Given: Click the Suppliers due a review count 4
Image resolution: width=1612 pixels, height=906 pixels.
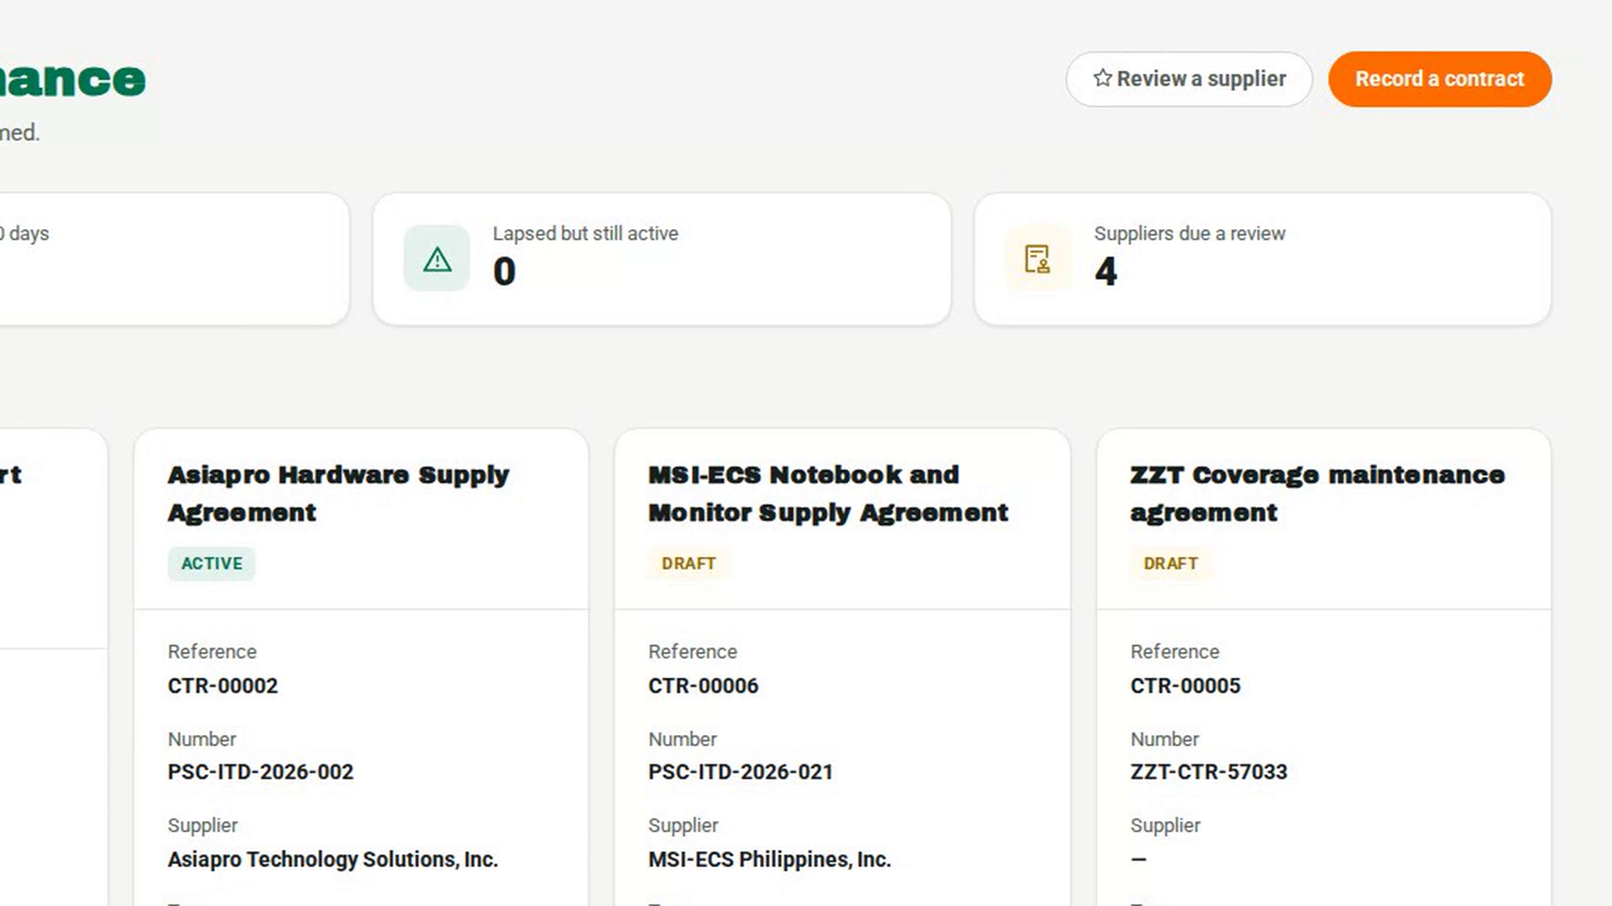Looking at the screenshot, I should pos(1106,271).
